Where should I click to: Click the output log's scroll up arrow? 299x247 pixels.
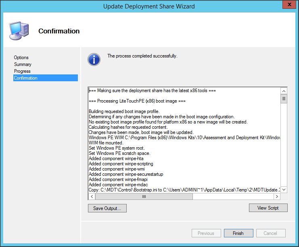284,91
